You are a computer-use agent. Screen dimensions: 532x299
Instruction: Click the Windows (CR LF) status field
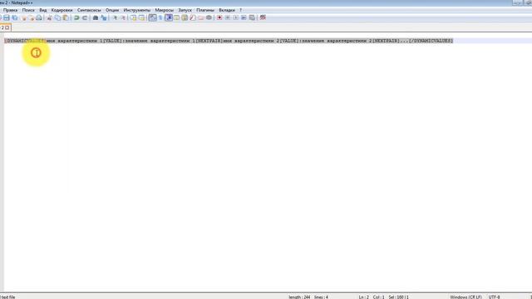(465, 297)
